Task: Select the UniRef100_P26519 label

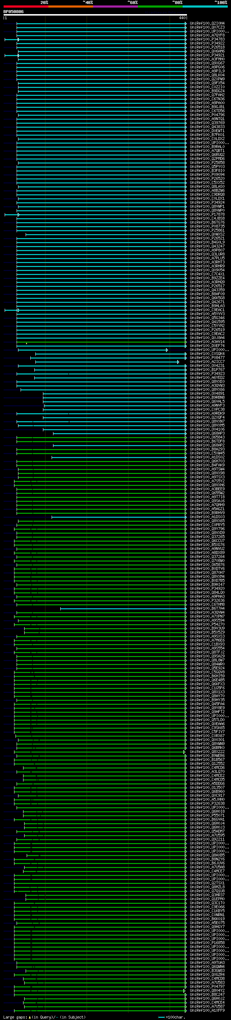Action: (207, 329)
